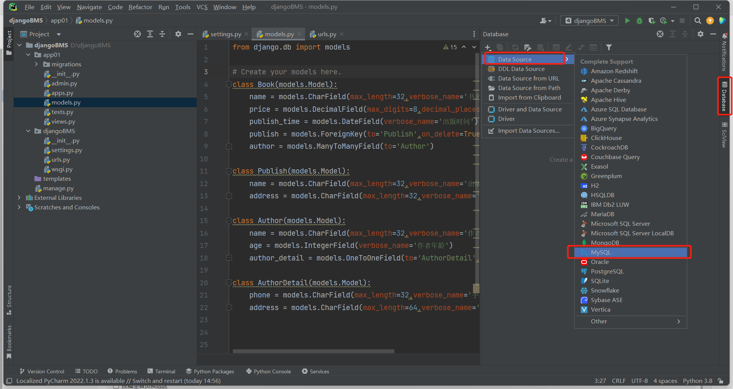Image resolution: width=733 pixels, height=389 pixels.
Task: Open manage.py in project tree
Action: click(58, 188)
